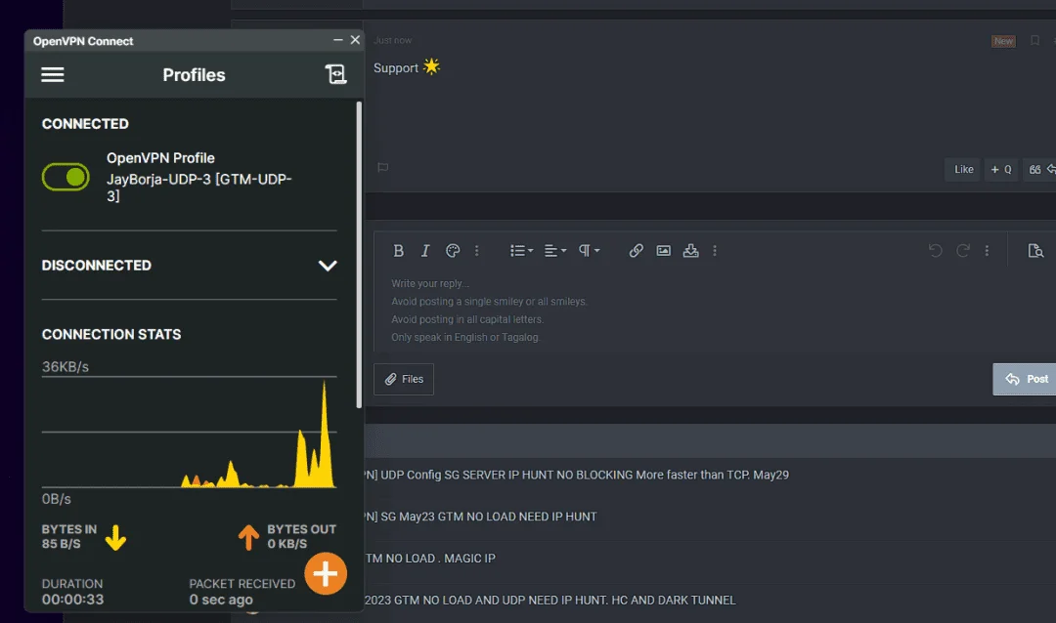Open thread SG May23 GTM NO LOAD
1056x623 pixels.
481,517
